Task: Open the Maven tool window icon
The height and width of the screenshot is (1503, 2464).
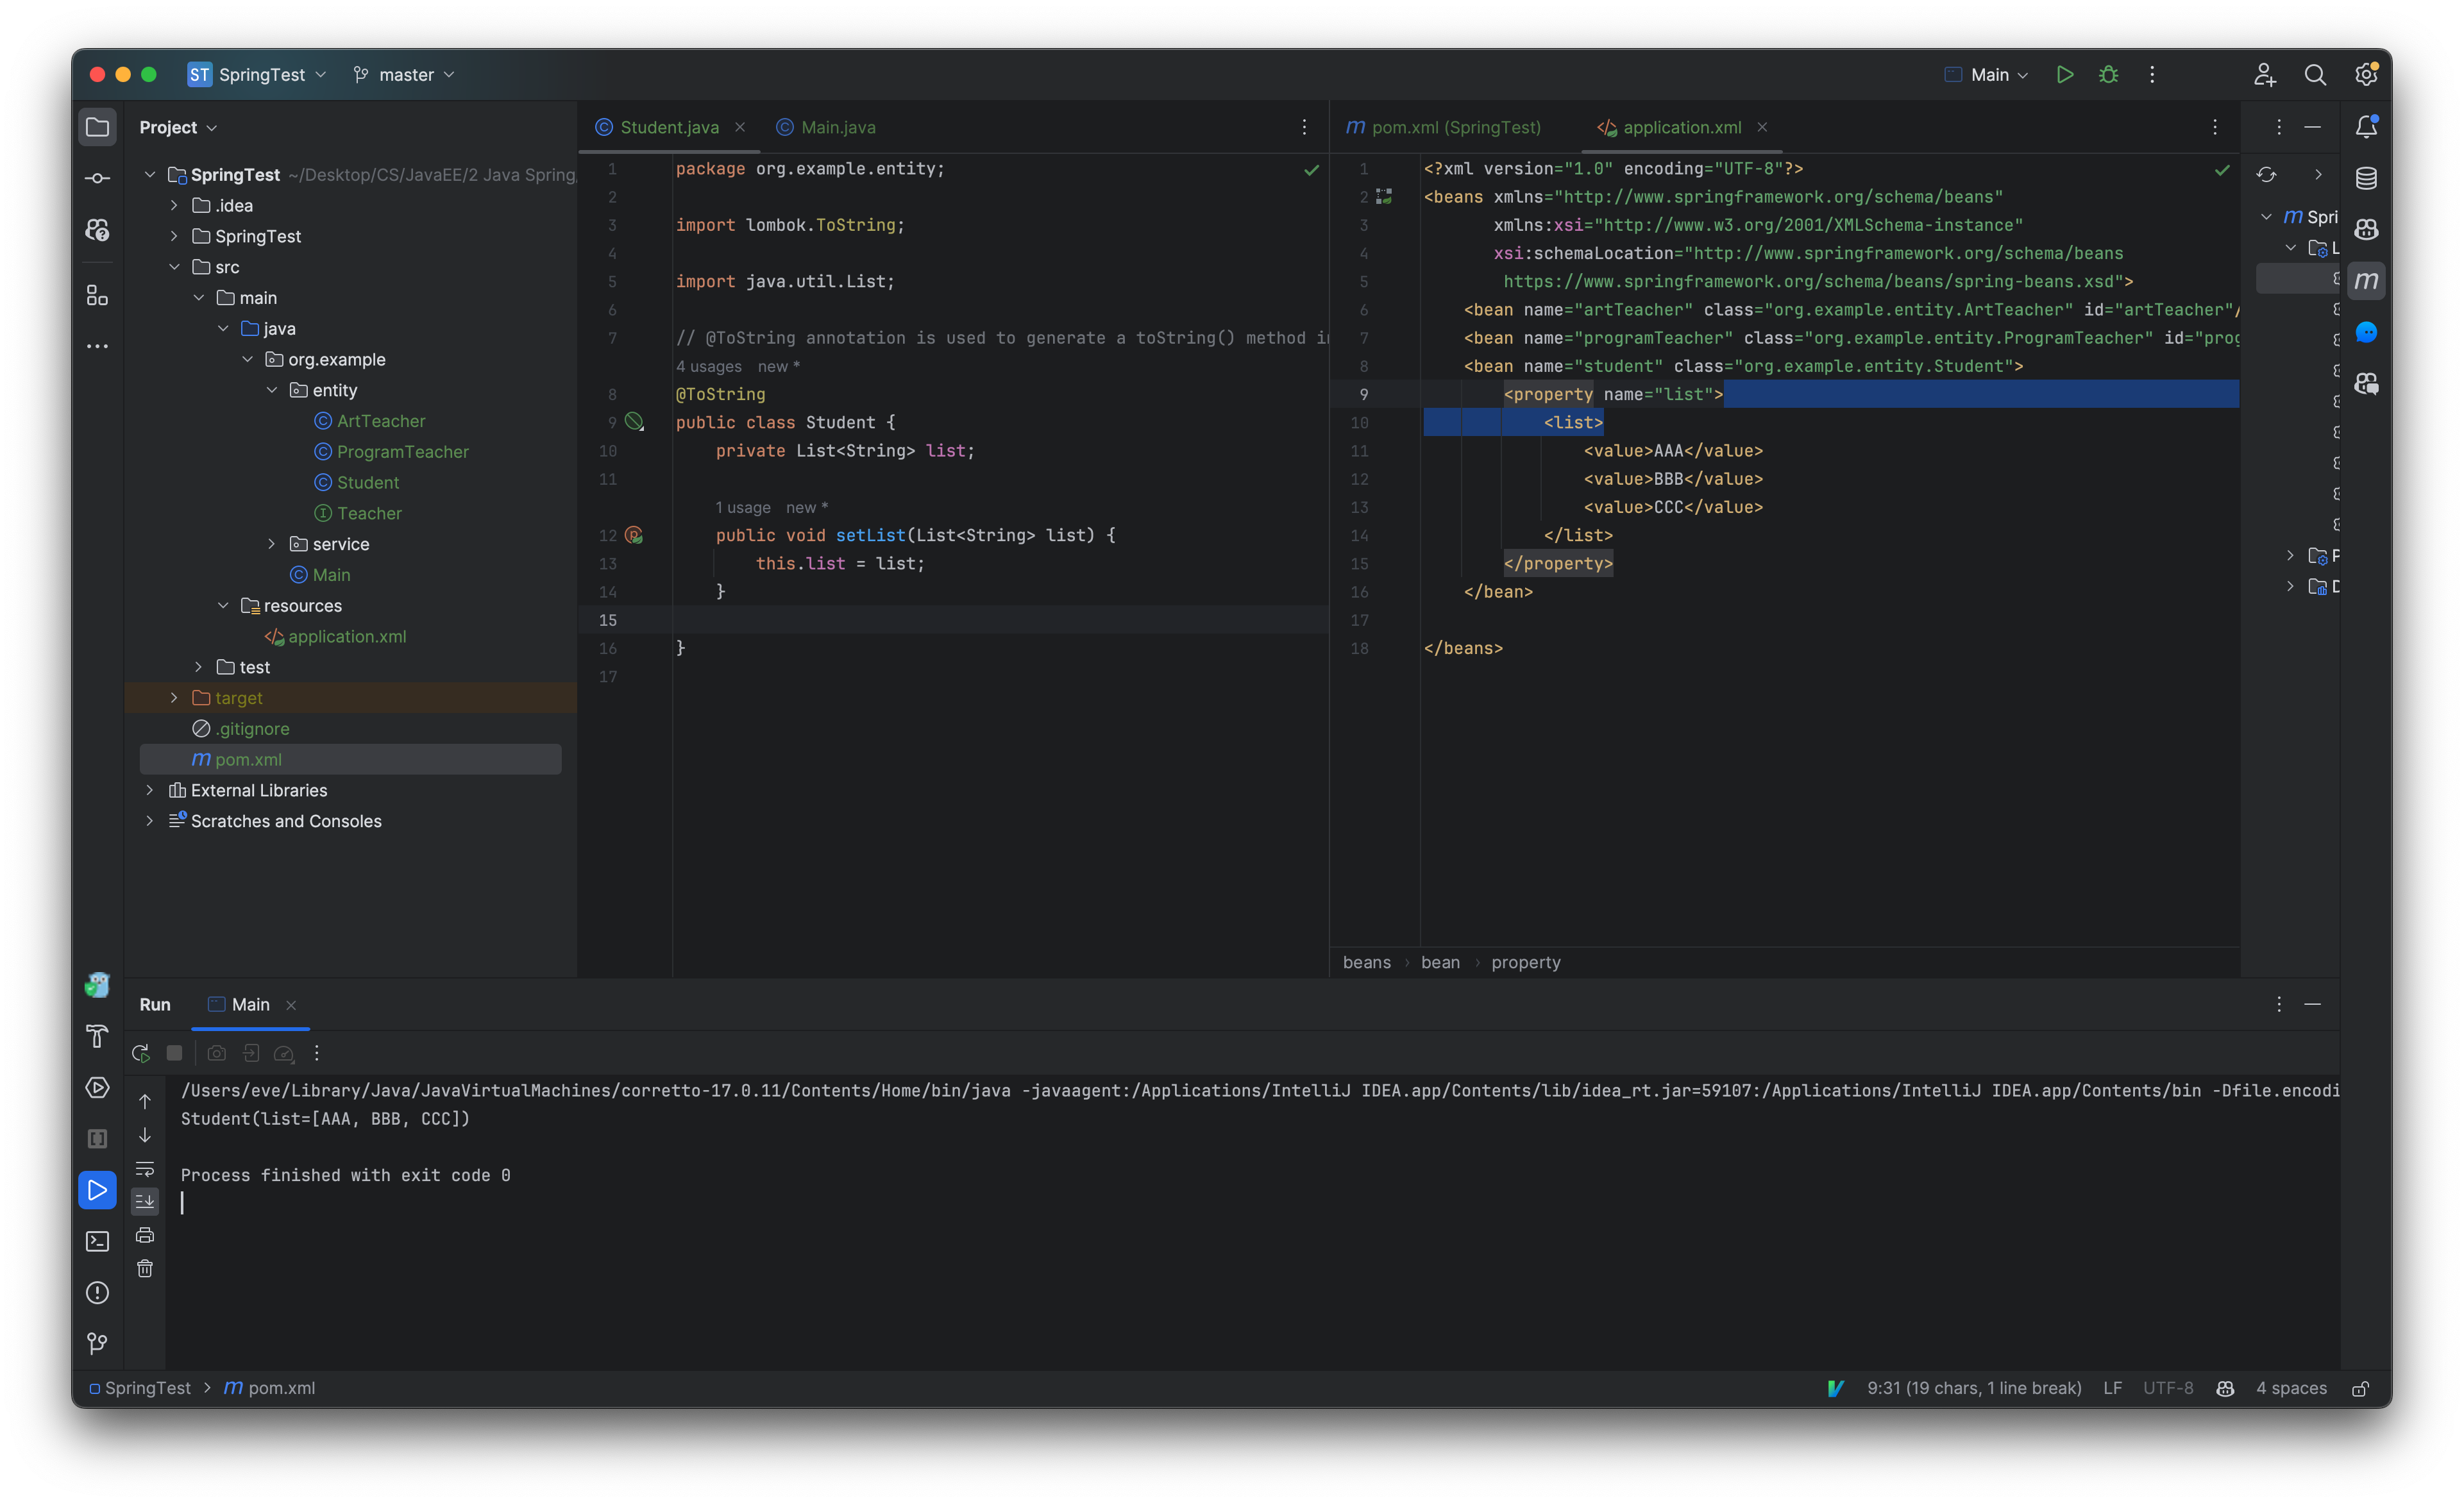Action: click(2366, 281)
